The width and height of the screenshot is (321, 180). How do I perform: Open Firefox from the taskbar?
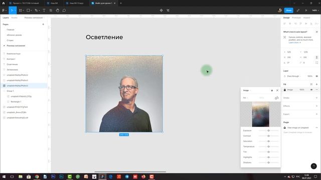point(143,176)
